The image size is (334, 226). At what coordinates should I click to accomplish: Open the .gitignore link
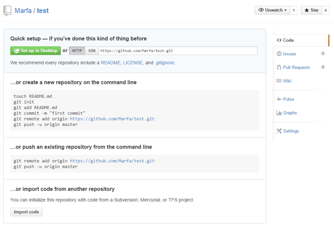[x=165, y=63]
